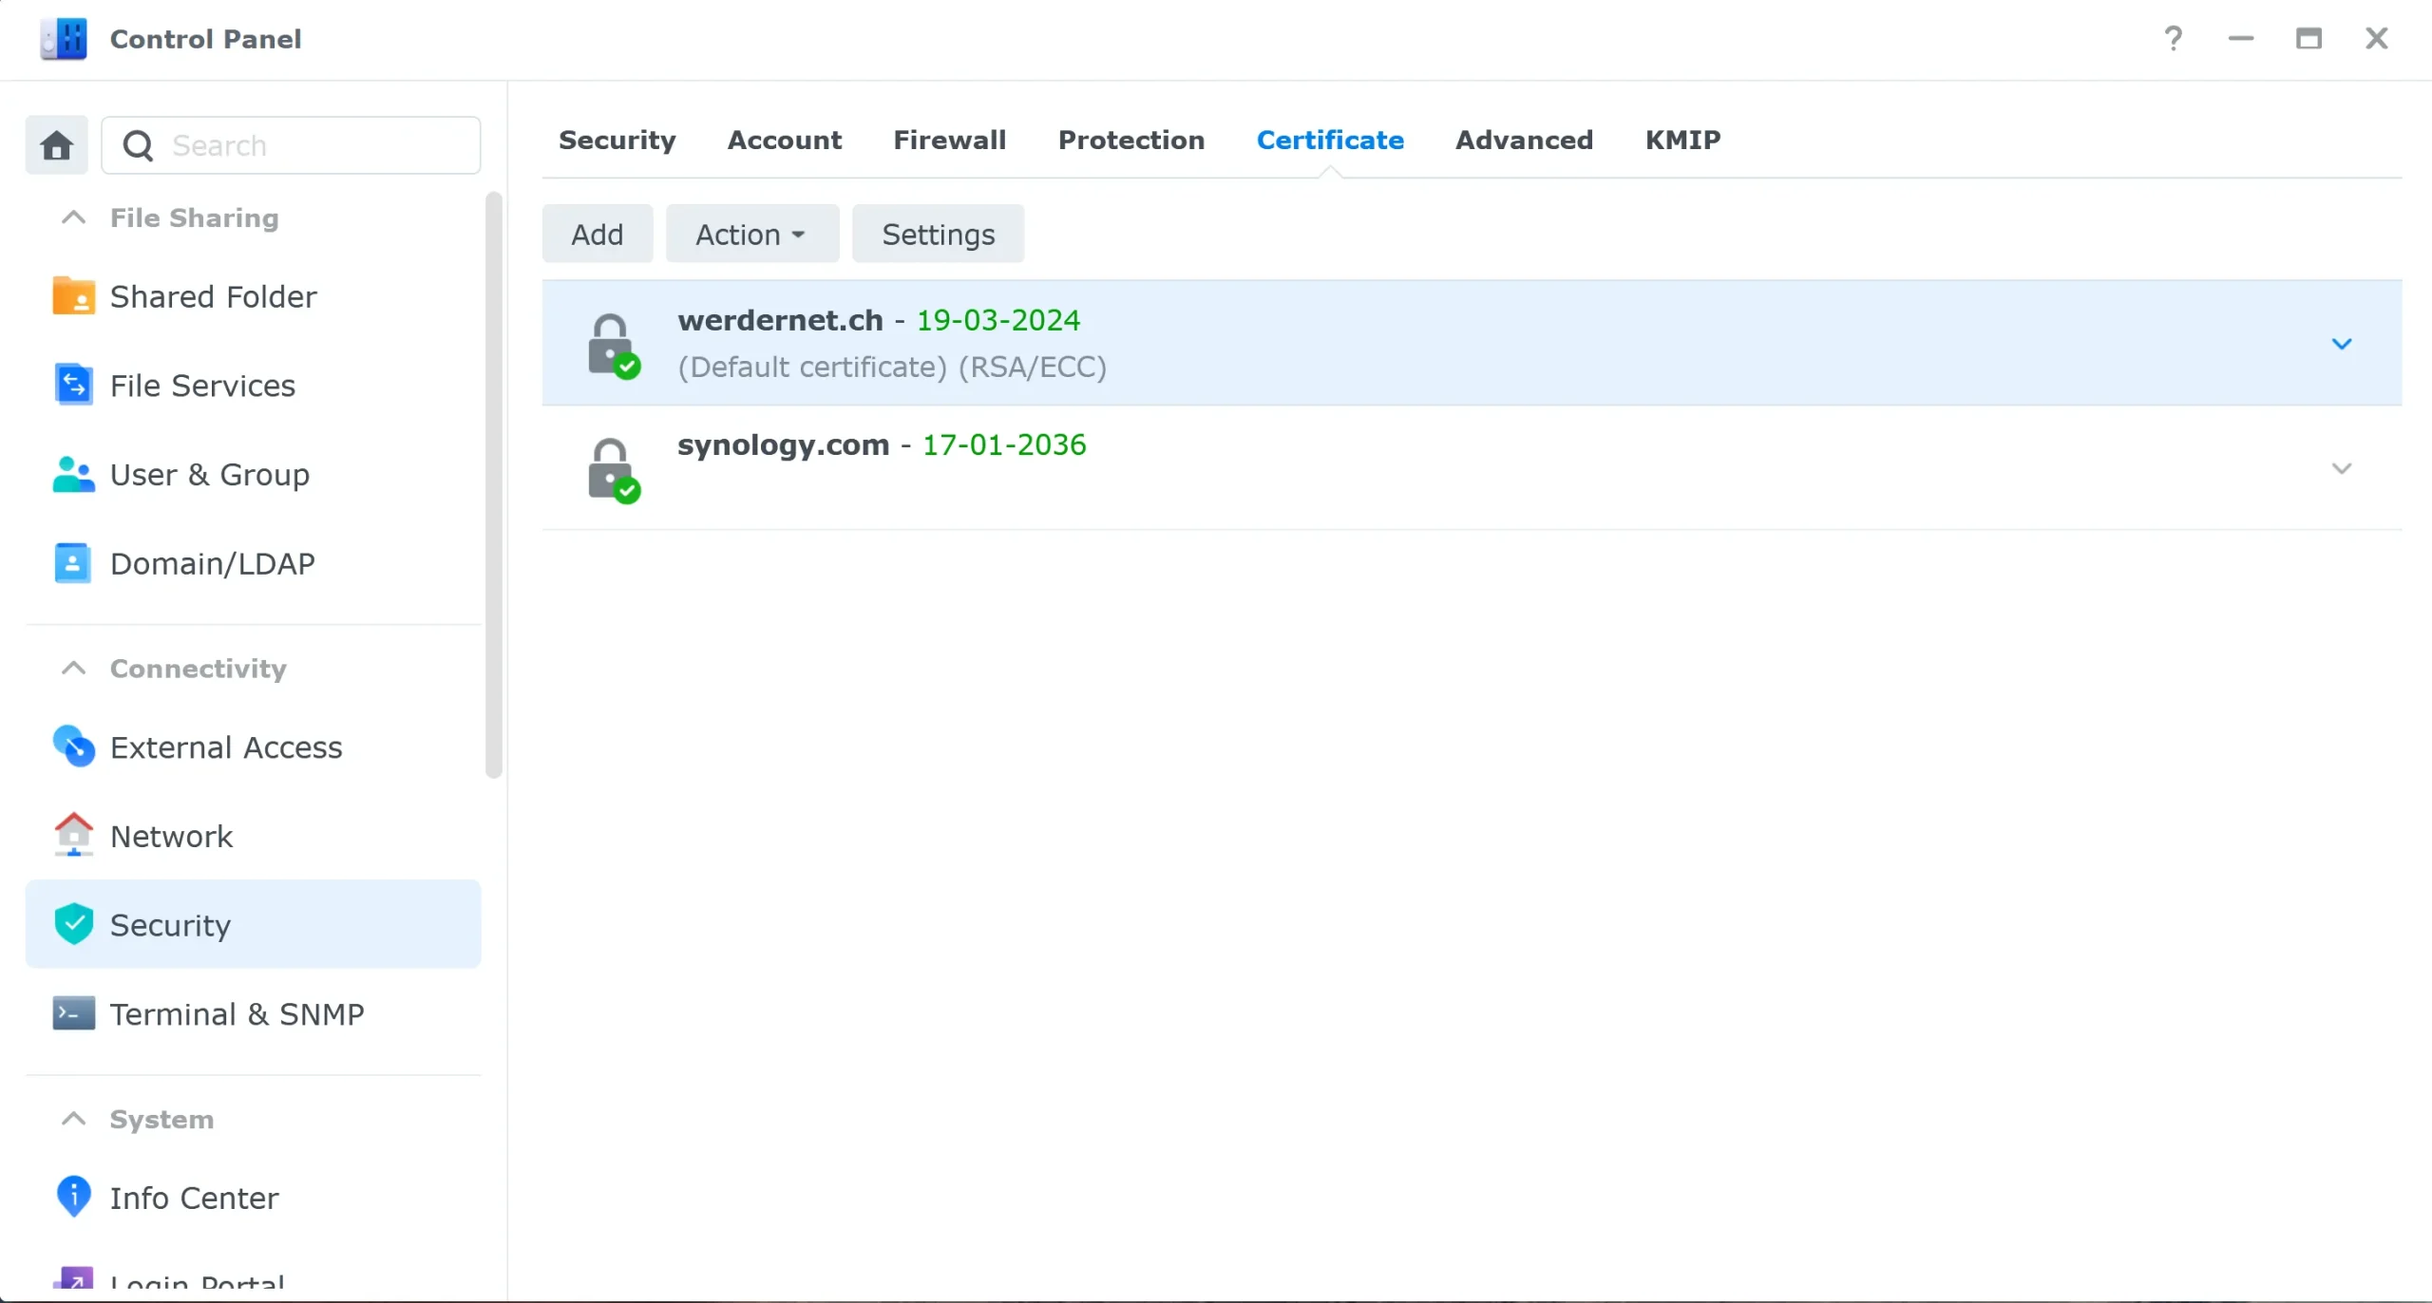Open External Access settings
This screenshot has width=2432, height=1303.
[227, 746]
